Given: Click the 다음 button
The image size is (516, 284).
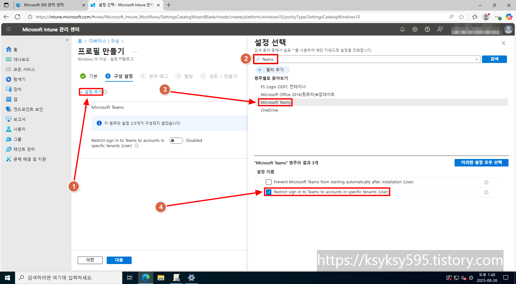Looking at the screenshot, I should [119, 260].
